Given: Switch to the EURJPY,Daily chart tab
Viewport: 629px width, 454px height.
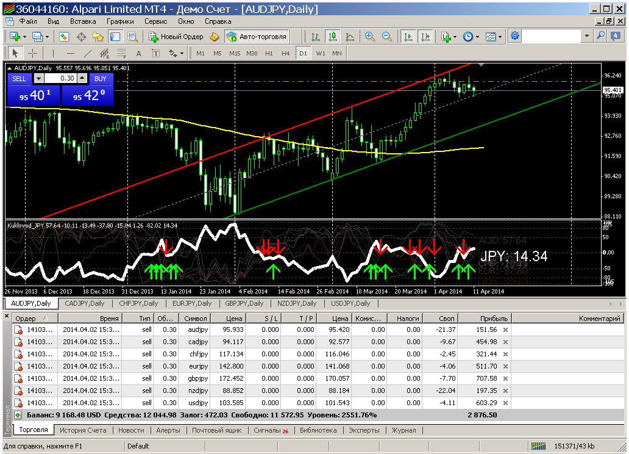Looking at the screenshot, I should coord(192,303).
